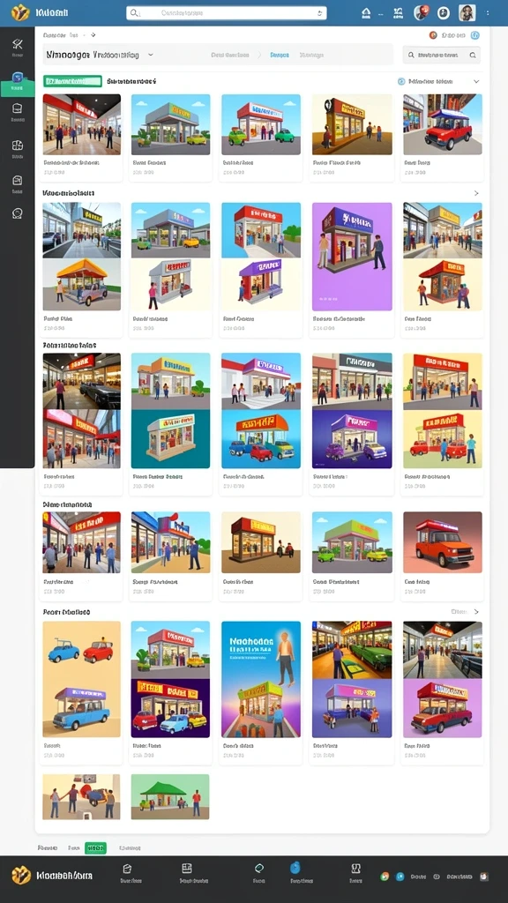The height and width of the screenshot is (903, 508).
Task: Open the box-shaped icon in the sidebar
Action: 18,108
